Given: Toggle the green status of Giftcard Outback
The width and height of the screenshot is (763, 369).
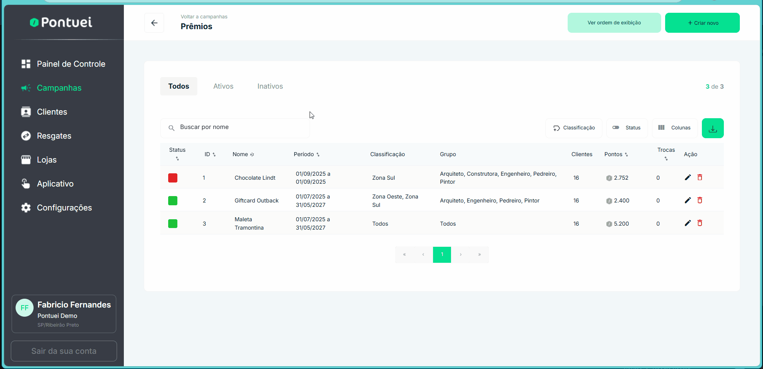Looking at the screenshot, I should click(173, 200).
